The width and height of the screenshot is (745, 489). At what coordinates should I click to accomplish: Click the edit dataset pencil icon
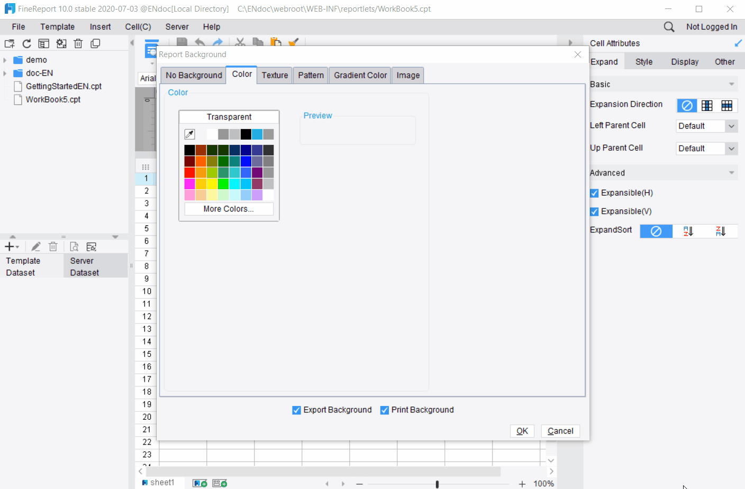point(35,246)
